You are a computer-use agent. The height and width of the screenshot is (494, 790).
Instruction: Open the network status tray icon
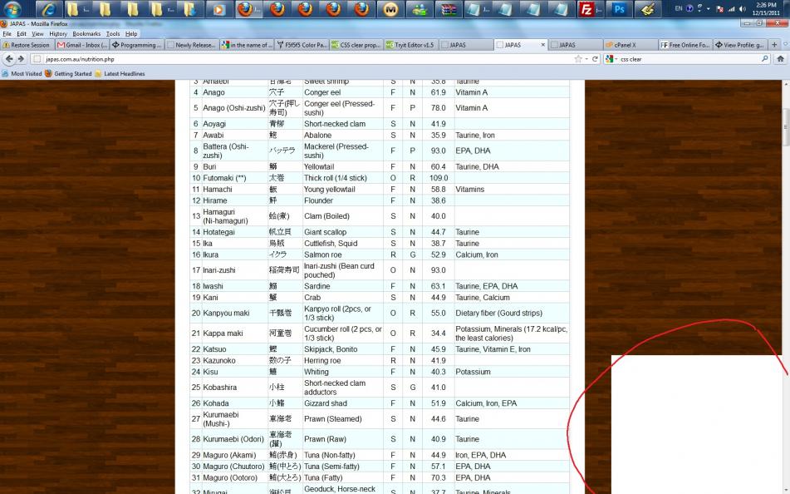tap(731, 9)
